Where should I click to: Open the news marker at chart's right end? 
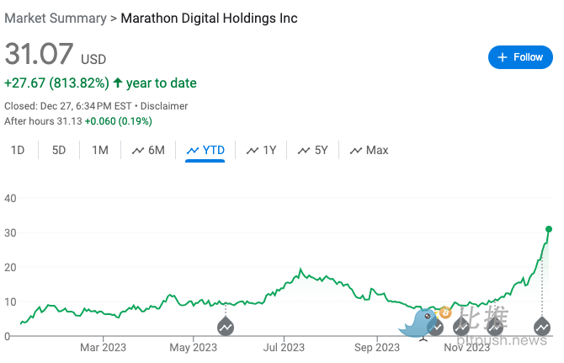point(543,326)
